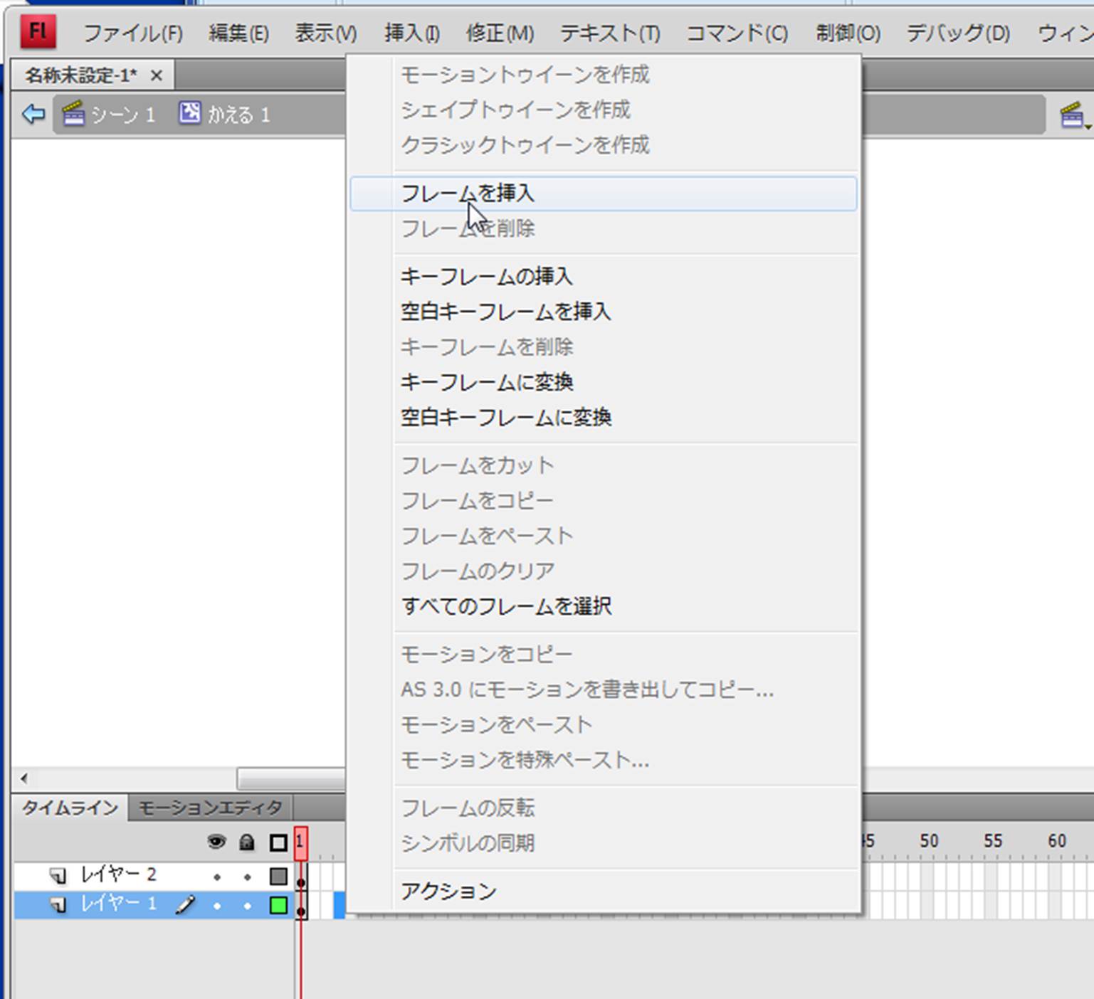Switch to the モーションエディタ tab

(x=210, y=808)
